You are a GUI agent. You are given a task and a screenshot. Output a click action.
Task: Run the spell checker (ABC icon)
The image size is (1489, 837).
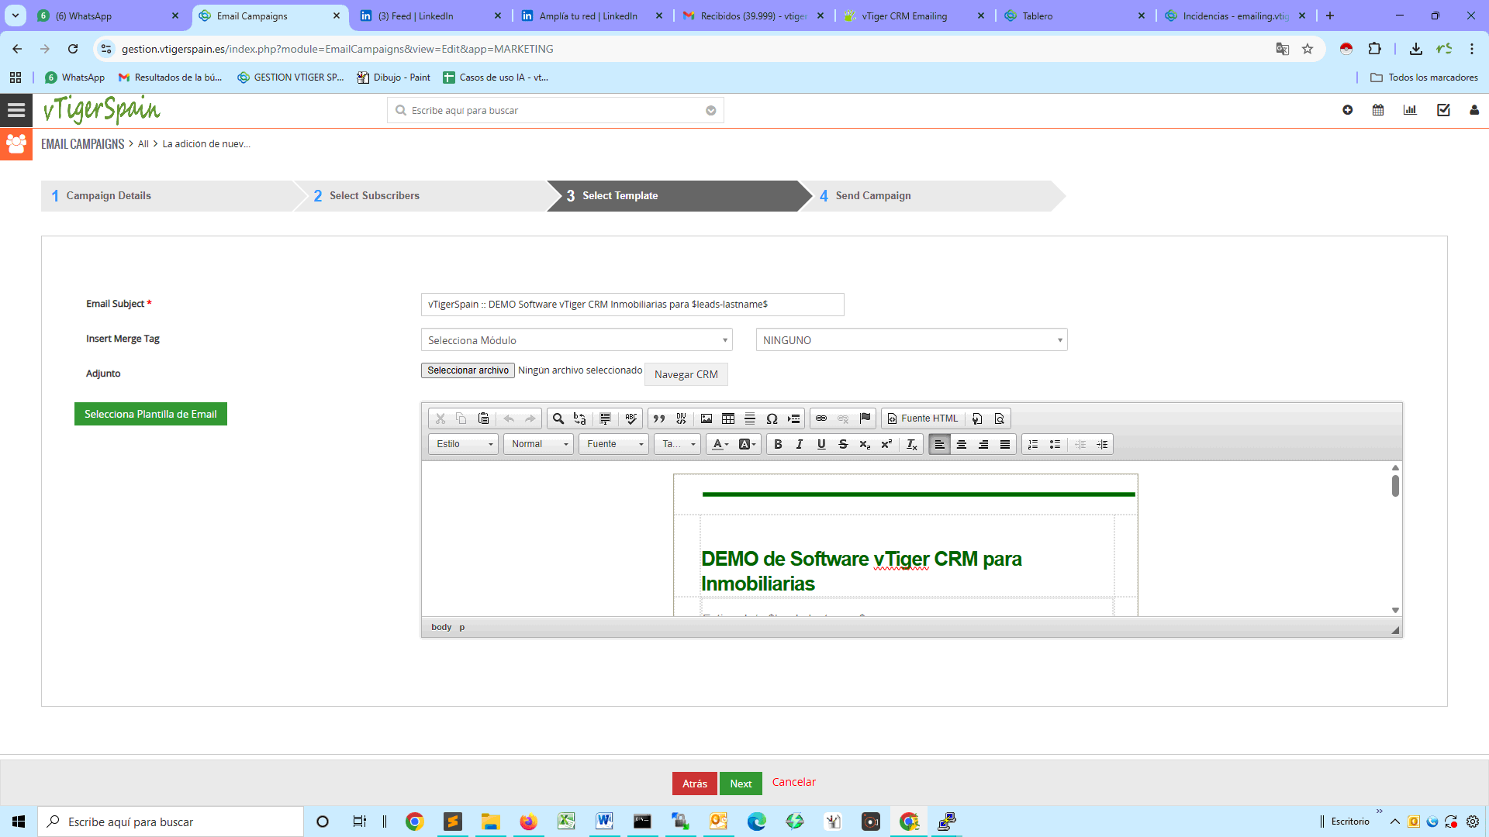click(x=630, y=418)
